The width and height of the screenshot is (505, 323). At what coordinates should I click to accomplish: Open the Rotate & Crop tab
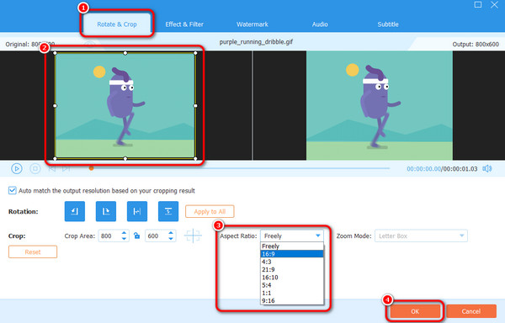[x=117, y=24]
